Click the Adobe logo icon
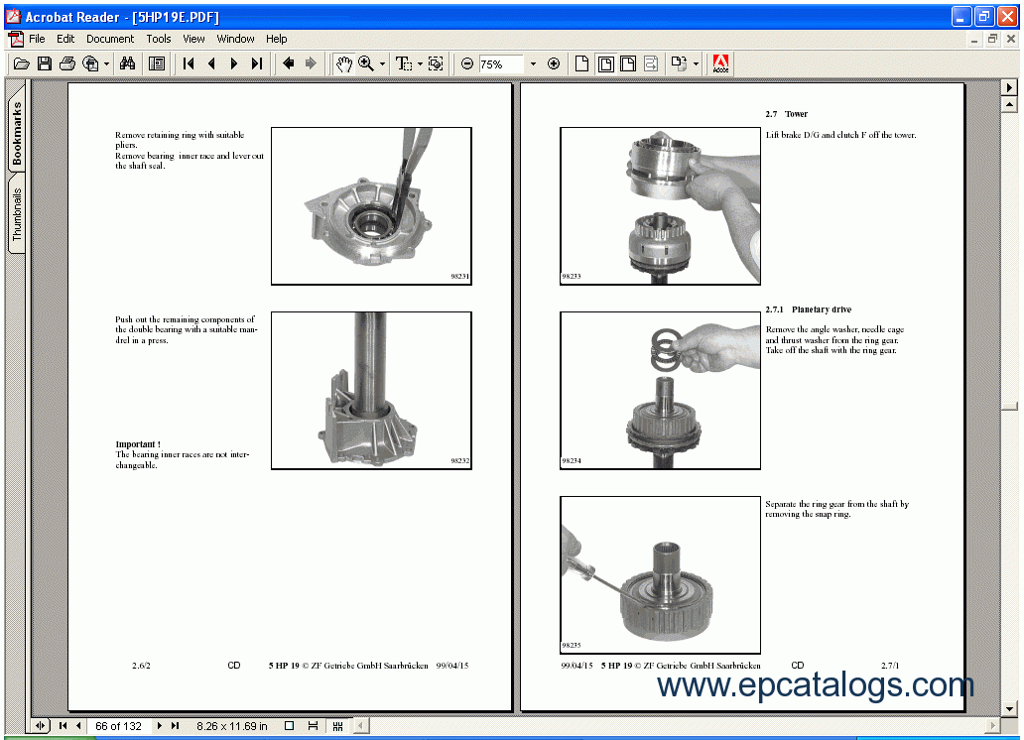The image size is (1024, 740). 721,63
